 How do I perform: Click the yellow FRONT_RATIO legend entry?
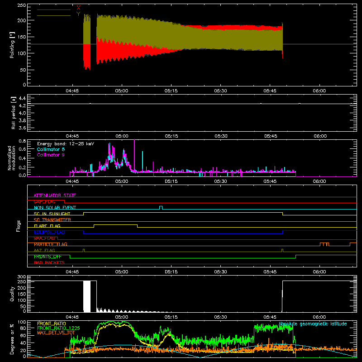[52, 324]
